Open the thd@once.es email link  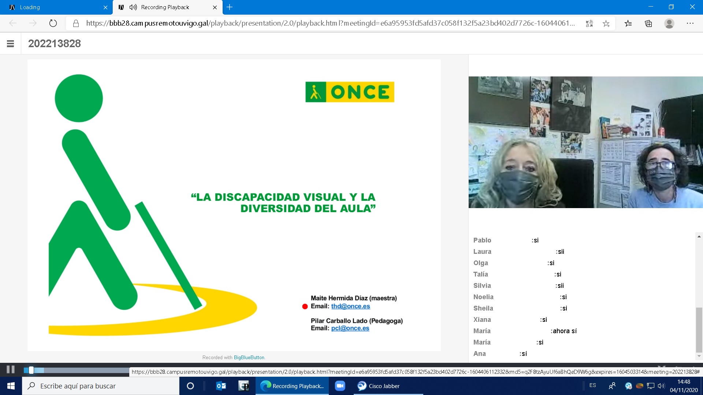tap(350, 306)
